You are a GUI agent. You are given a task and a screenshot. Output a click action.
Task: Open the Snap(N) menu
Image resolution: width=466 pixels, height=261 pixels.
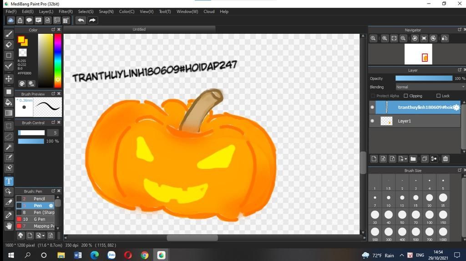point(106,11)
